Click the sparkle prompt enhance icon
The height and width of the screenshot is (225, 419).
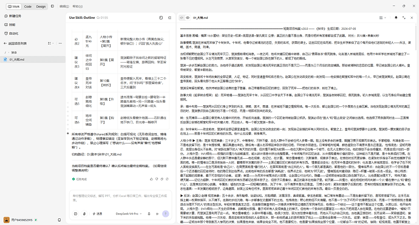[157, 214]
